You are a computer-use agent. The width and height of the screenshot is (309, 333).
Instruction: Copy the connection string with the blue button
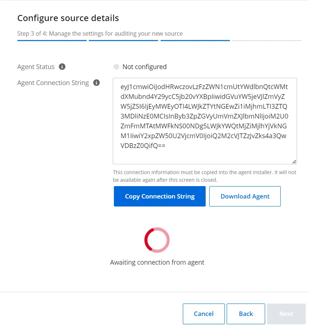[160, 196]
